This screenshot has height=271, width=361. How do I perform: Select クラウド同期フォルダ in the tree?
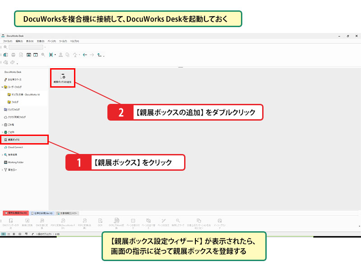15,117
